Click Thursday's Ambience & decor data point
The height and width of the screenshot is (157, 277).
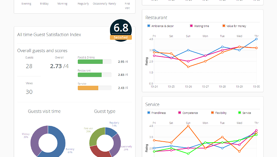point(256,39)
